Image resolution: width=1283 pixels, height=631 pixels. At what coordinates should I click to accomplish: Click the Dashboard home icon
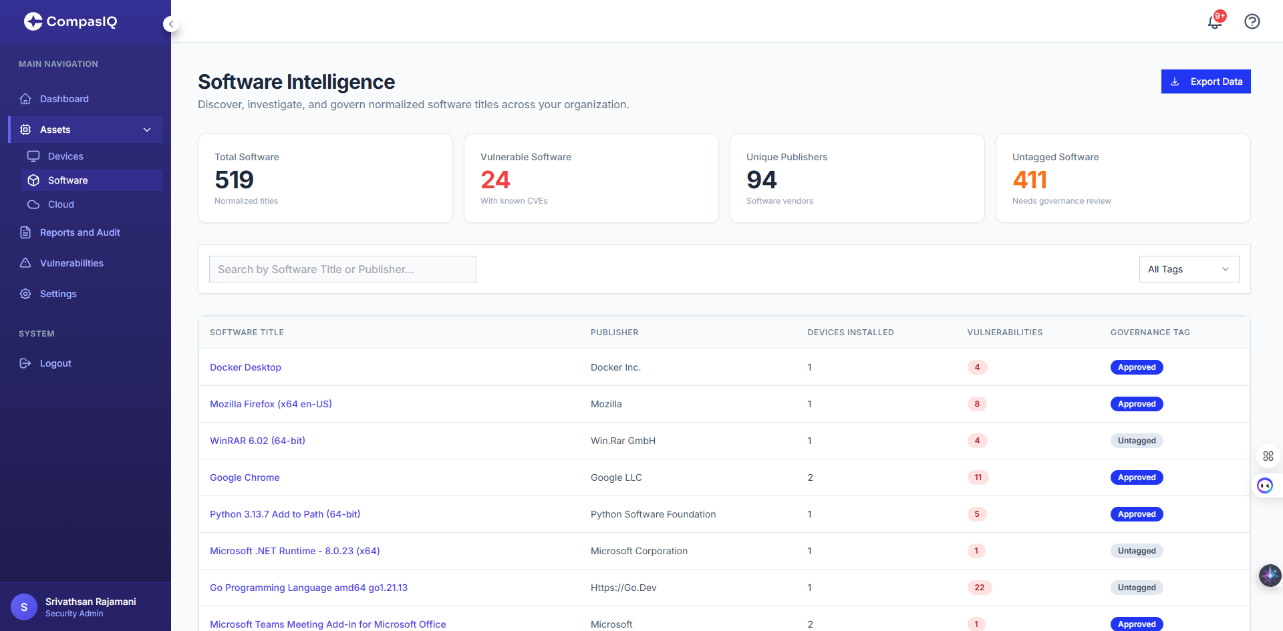click(x=25, y=99)
